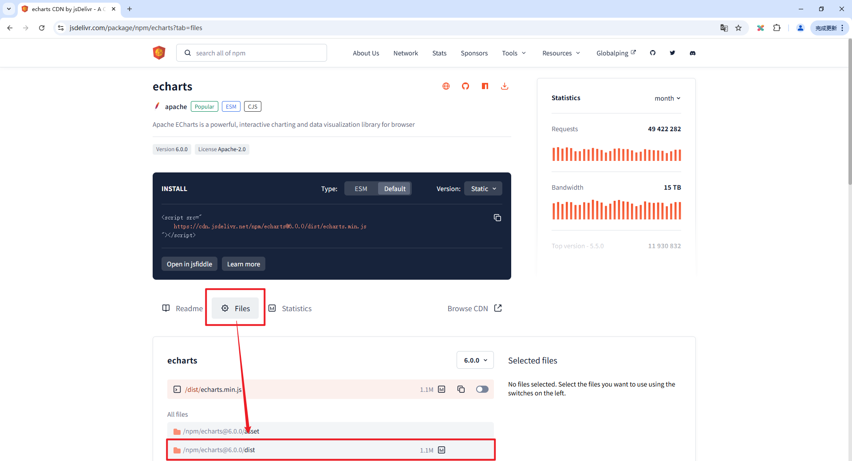Screen dimensions: 852x461
Task: Copy the CDN URL for echarts.min.js
Action: [x=461, y=389]
